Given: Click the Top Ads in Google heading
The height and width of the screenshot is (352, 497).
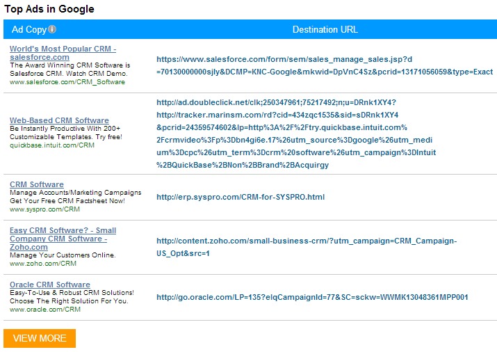Looking at the screenshot, I should pyautogui.click(x=49, y=9).
